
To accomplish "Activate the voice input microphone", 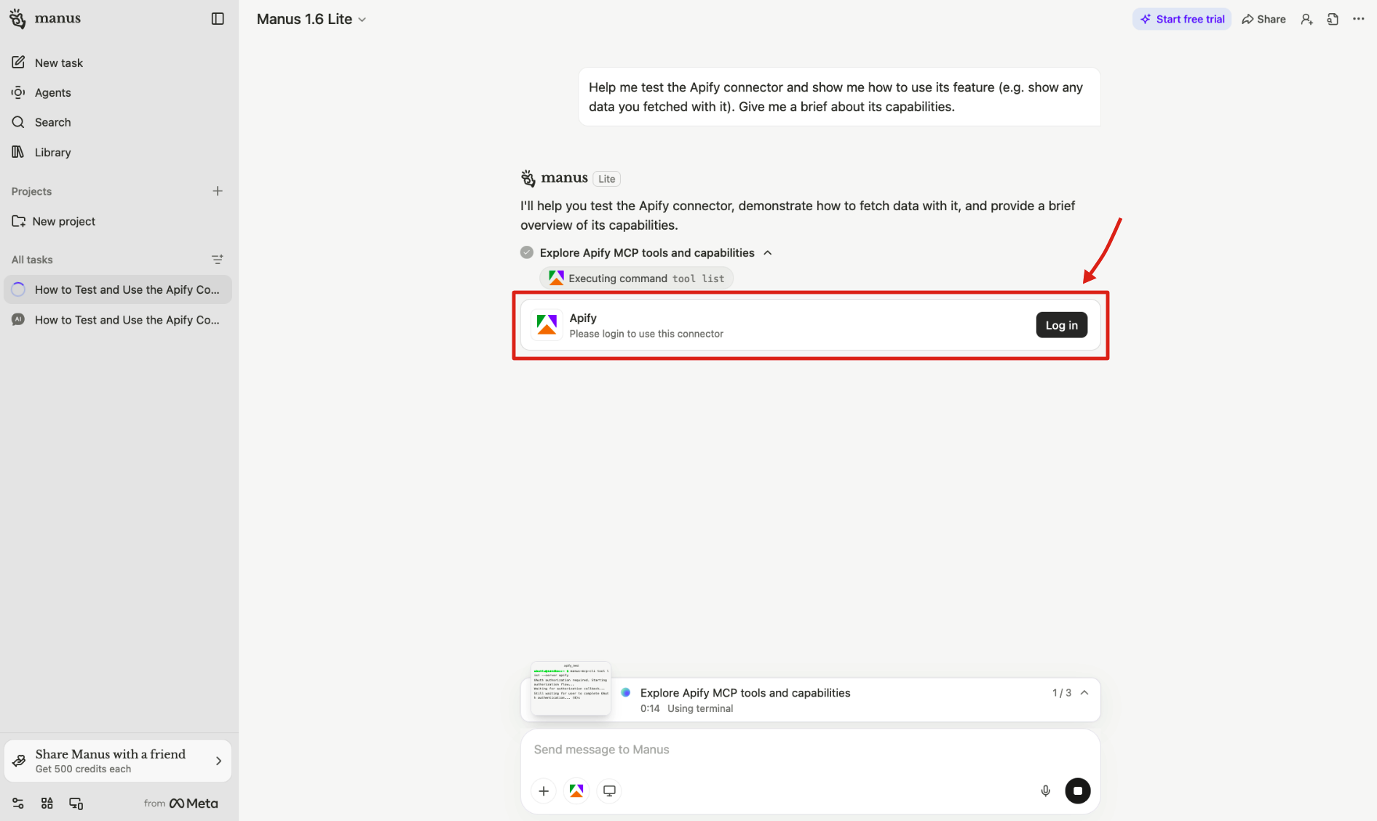I will click(x=1045, y=790).
